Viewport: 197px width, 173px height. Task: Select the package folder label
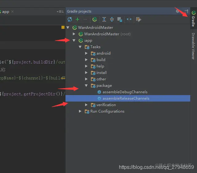104,86
